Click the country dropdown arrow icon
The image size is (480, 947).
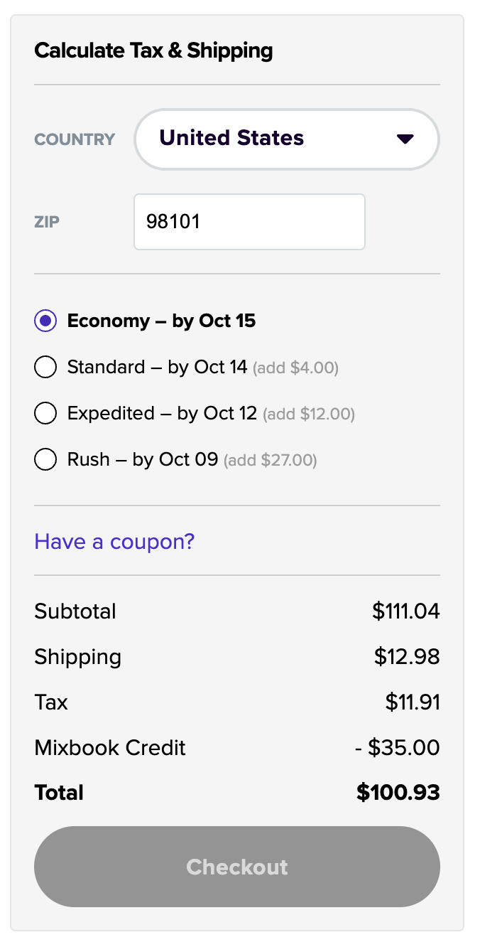[x=405, y=139]
